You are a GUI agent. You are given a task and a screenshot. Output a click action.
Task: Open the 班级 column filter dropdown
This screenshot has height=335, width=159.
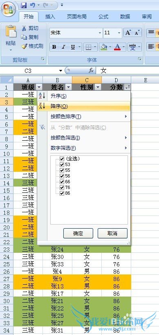pyautogui.click(x=39, y=87)
